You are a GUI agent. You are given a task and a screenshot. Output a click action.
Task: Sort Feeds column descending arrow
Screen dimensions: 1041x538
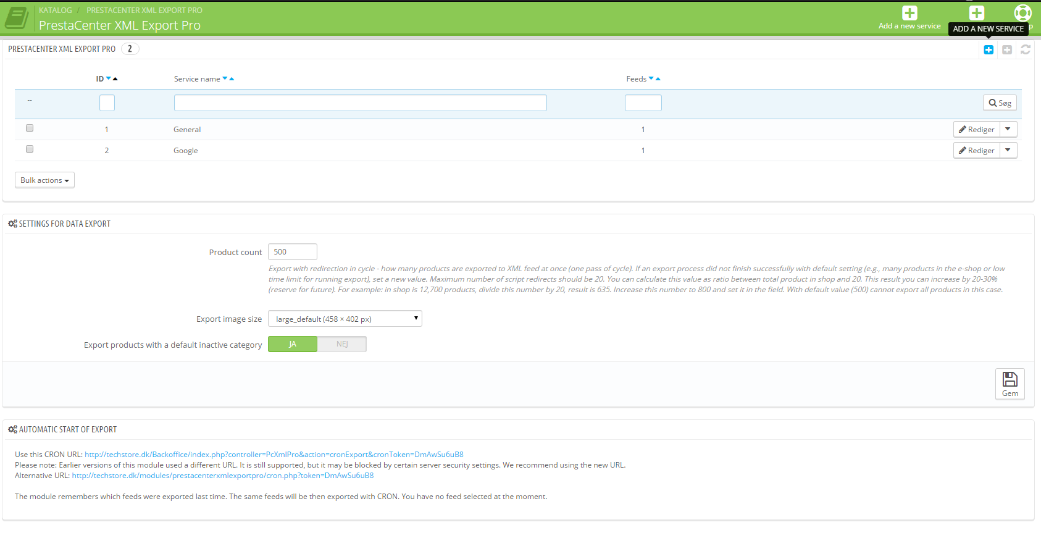[651, 78]
